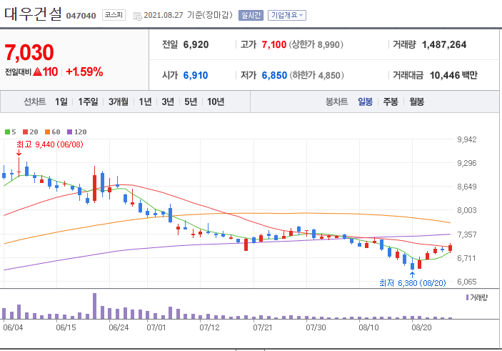Click the 8,003 price axis label
This screenshot has height=351, width=502.
(467, 210)
